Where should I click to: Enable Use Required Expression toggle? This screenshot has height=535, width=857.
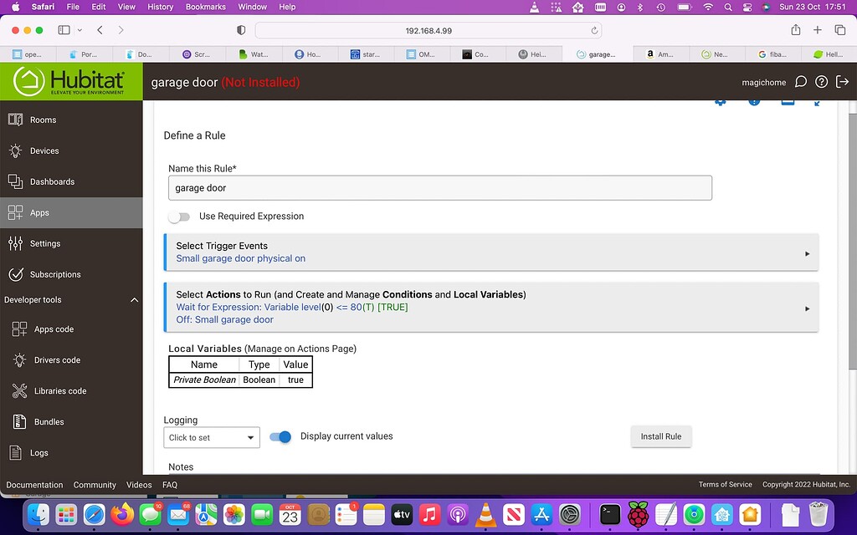179,217
